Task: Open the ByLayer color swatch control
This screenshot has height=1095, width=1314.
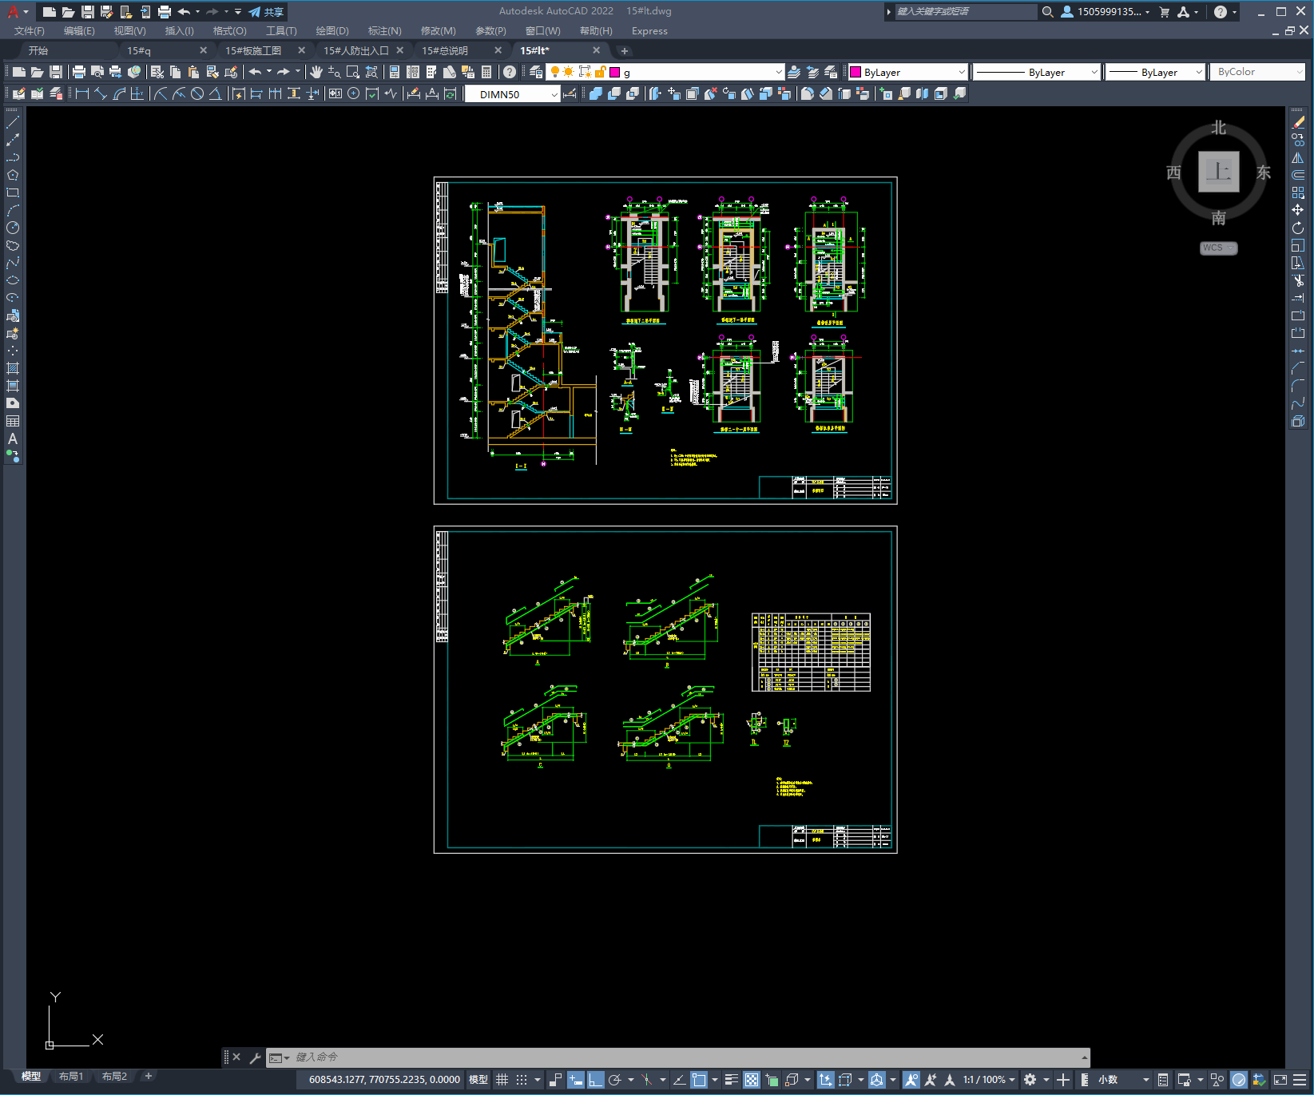Action: coord(908,72)
